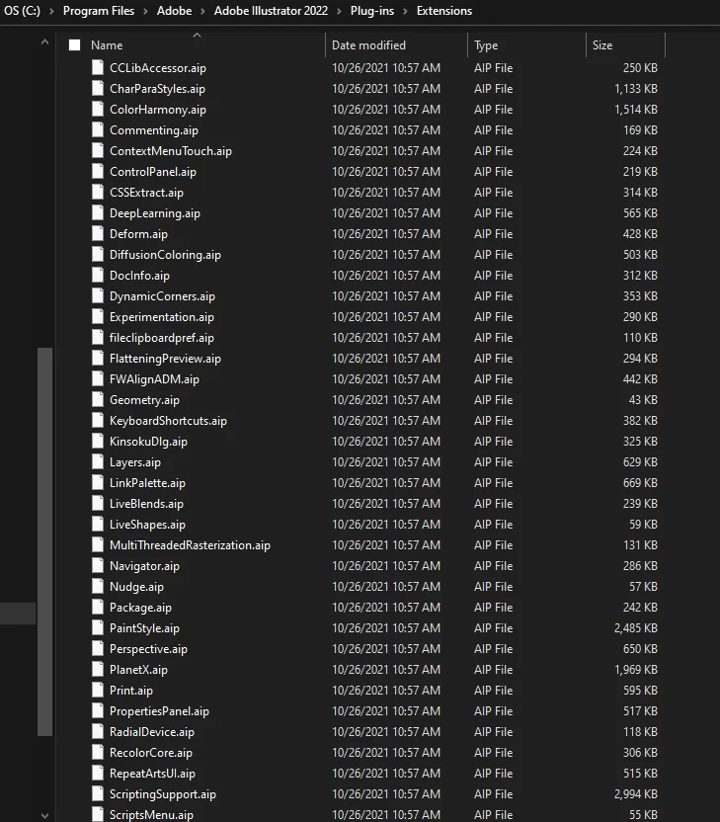Viewport: 720px width, 822px height.
Task: Select KinsokuDlg.aip file
Action: coord(148,442)
